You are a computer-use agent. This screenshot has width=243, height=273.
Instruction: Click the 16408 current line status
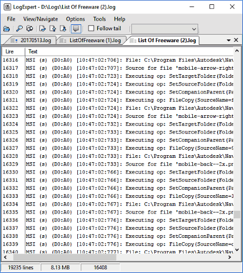tap(100, 267)
